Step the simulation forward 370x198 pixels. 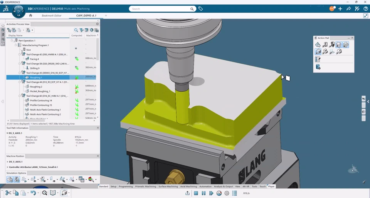(211, 193)
